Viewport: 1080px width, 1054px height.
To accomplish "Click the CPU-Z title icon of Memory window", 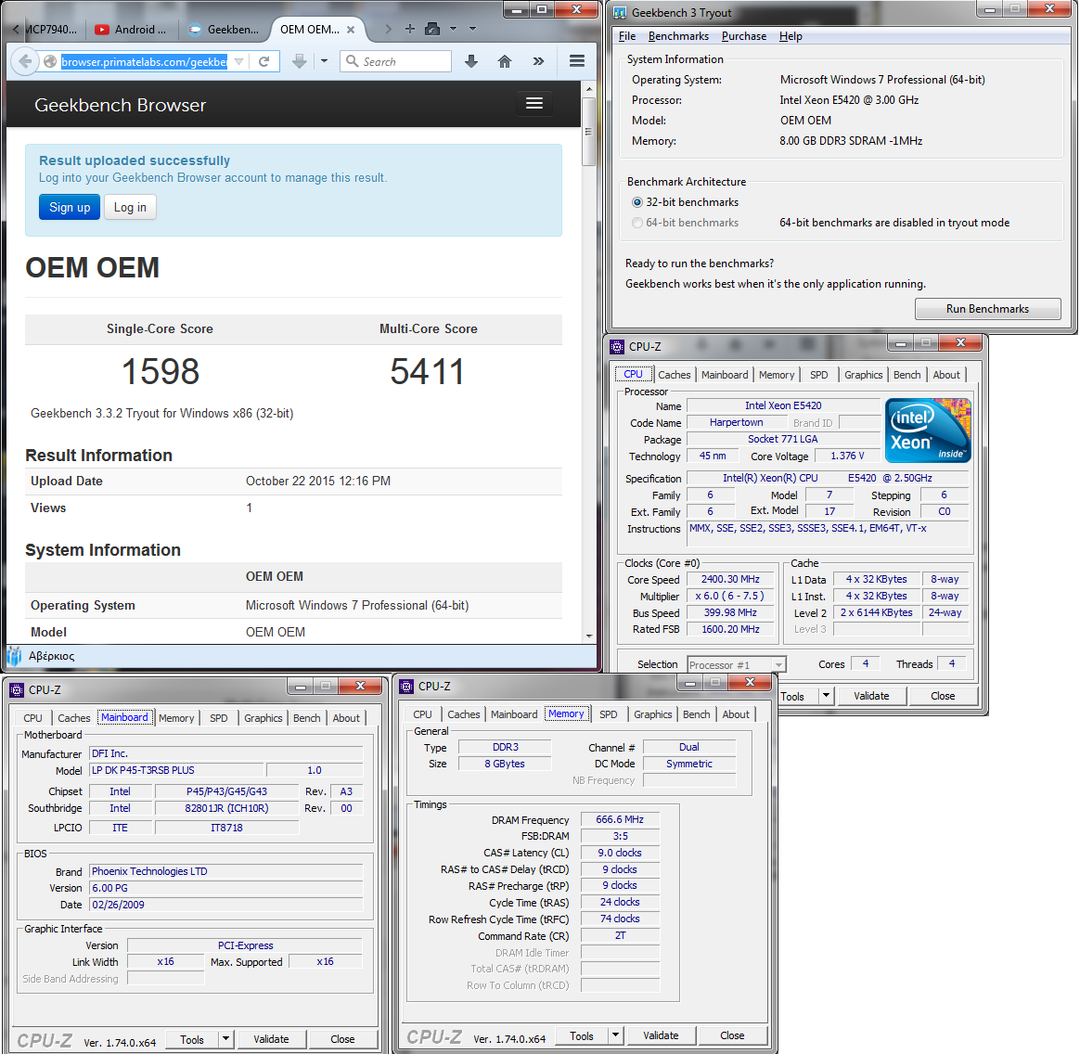I will 407,687.
